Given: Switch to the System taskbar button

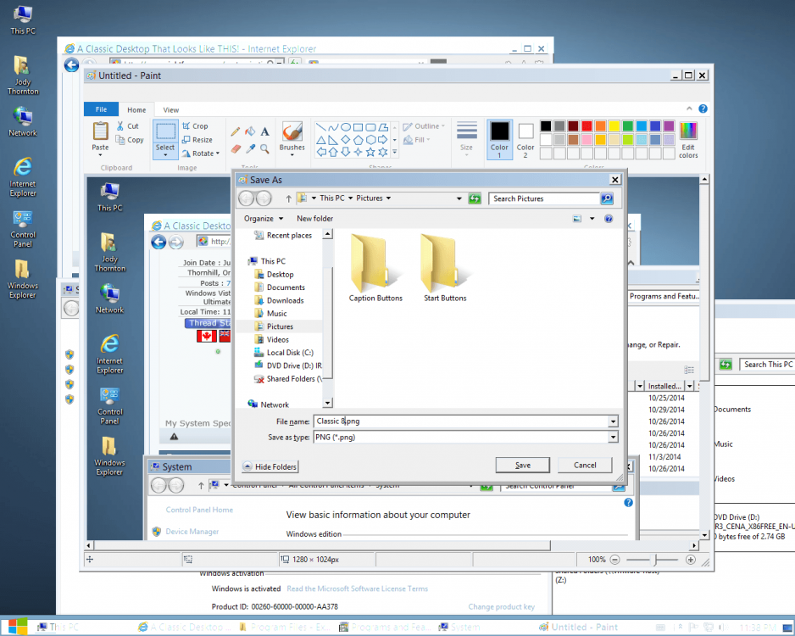Looking at the screenshot, I should coord(459,628).
